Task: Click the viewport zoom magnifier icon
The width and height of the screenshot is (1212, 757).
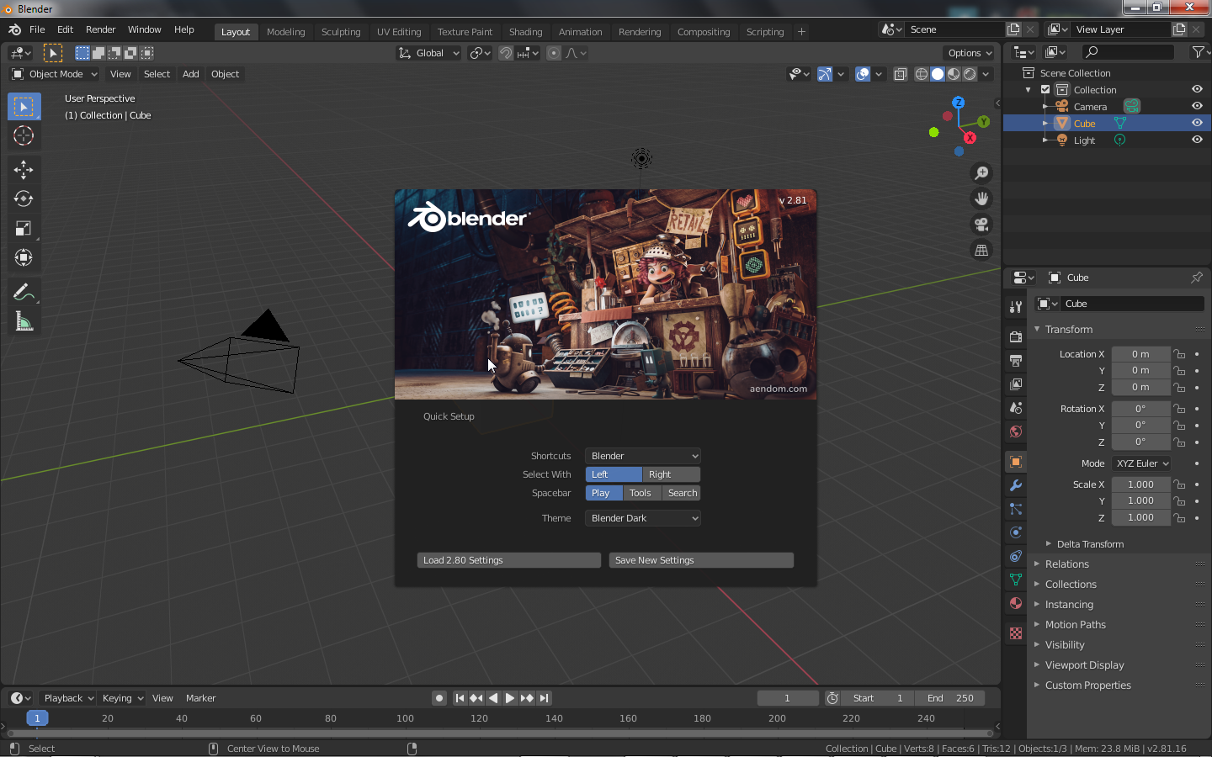Action: point(981,173)
